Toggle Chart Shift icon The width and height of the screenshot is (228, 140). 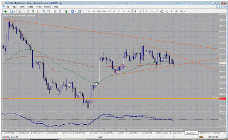click(x=60, y=11)
